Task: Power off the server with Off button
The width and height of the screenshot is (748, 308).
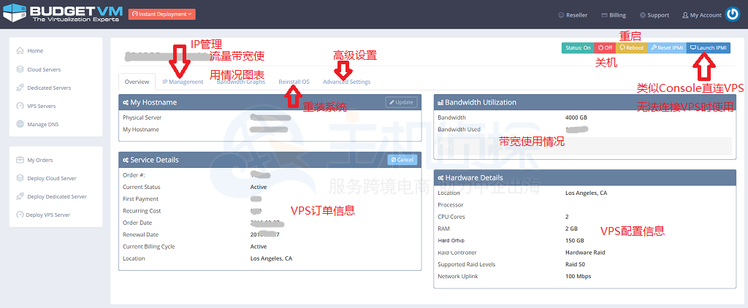Action: pos(605,47)
